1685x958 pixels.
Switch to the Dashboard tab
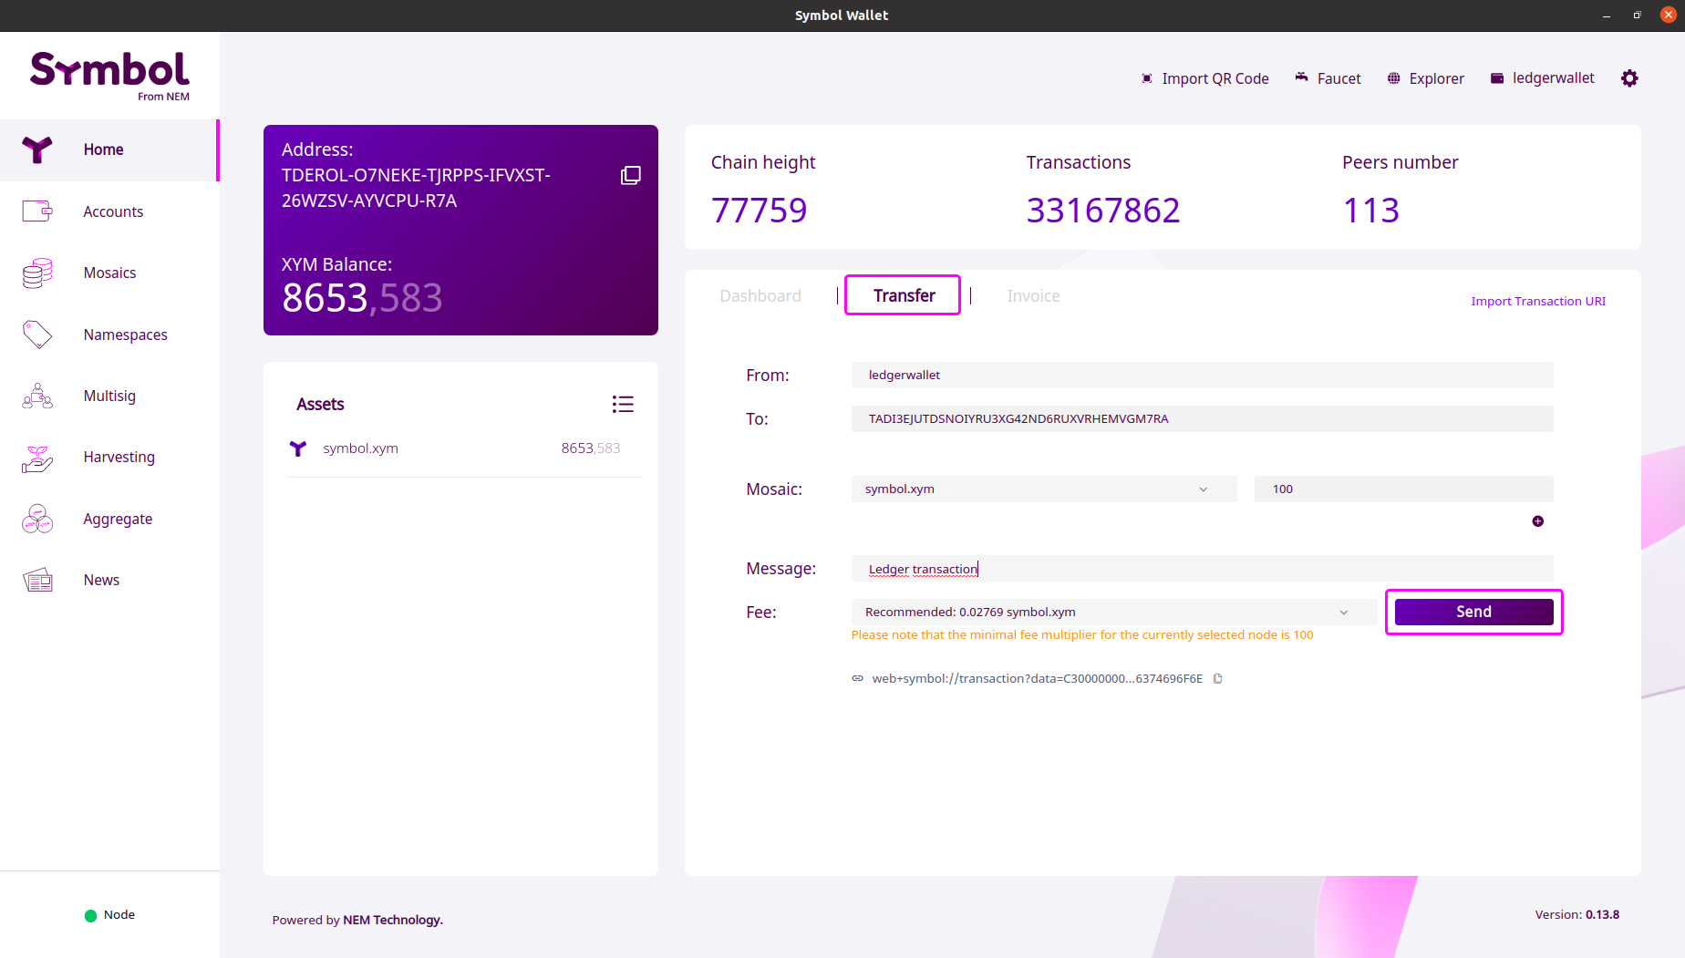pos(760,295)
